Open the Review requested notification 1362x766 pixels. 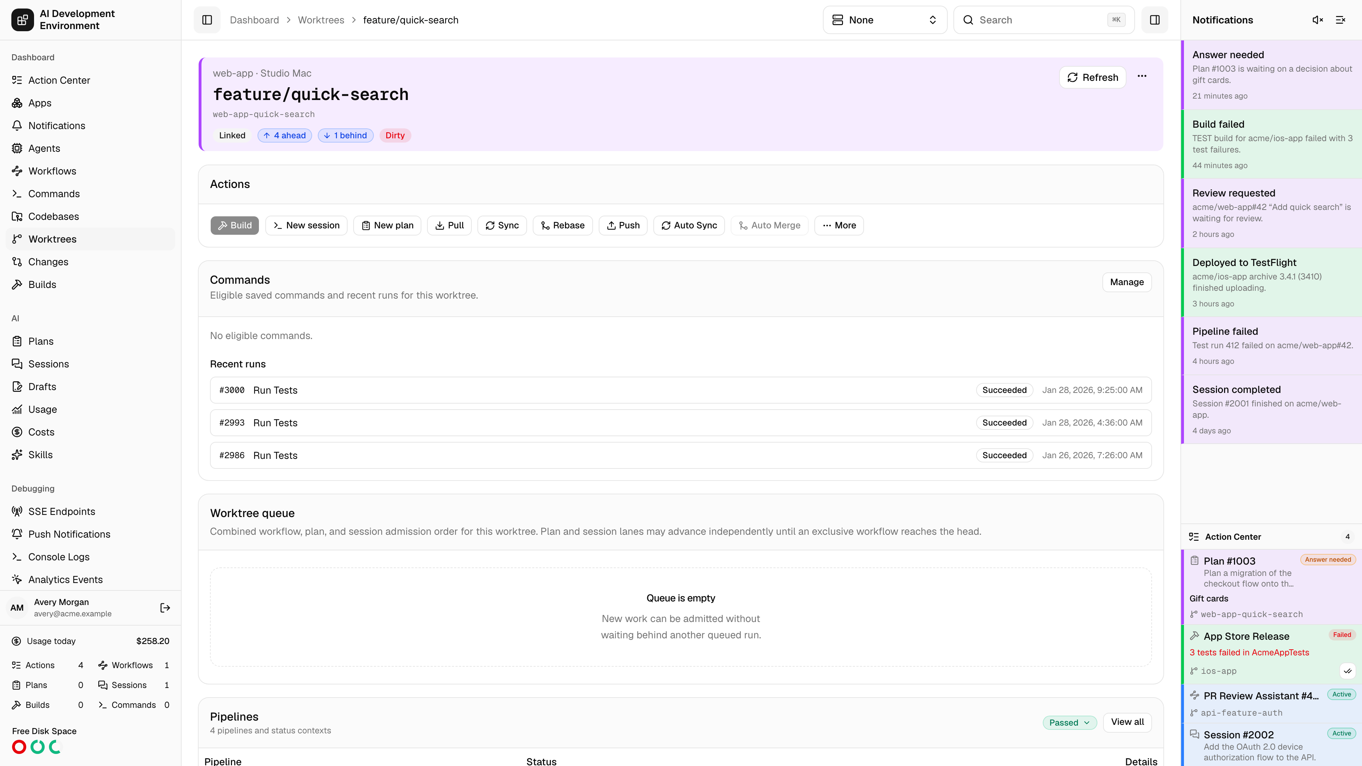pos(1272,213)
